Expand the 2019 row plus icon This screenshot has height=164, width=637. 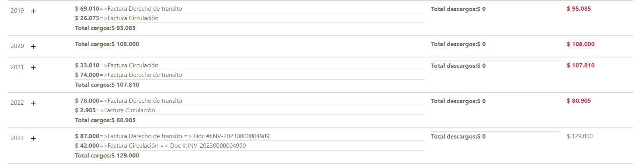pos(33,11)
